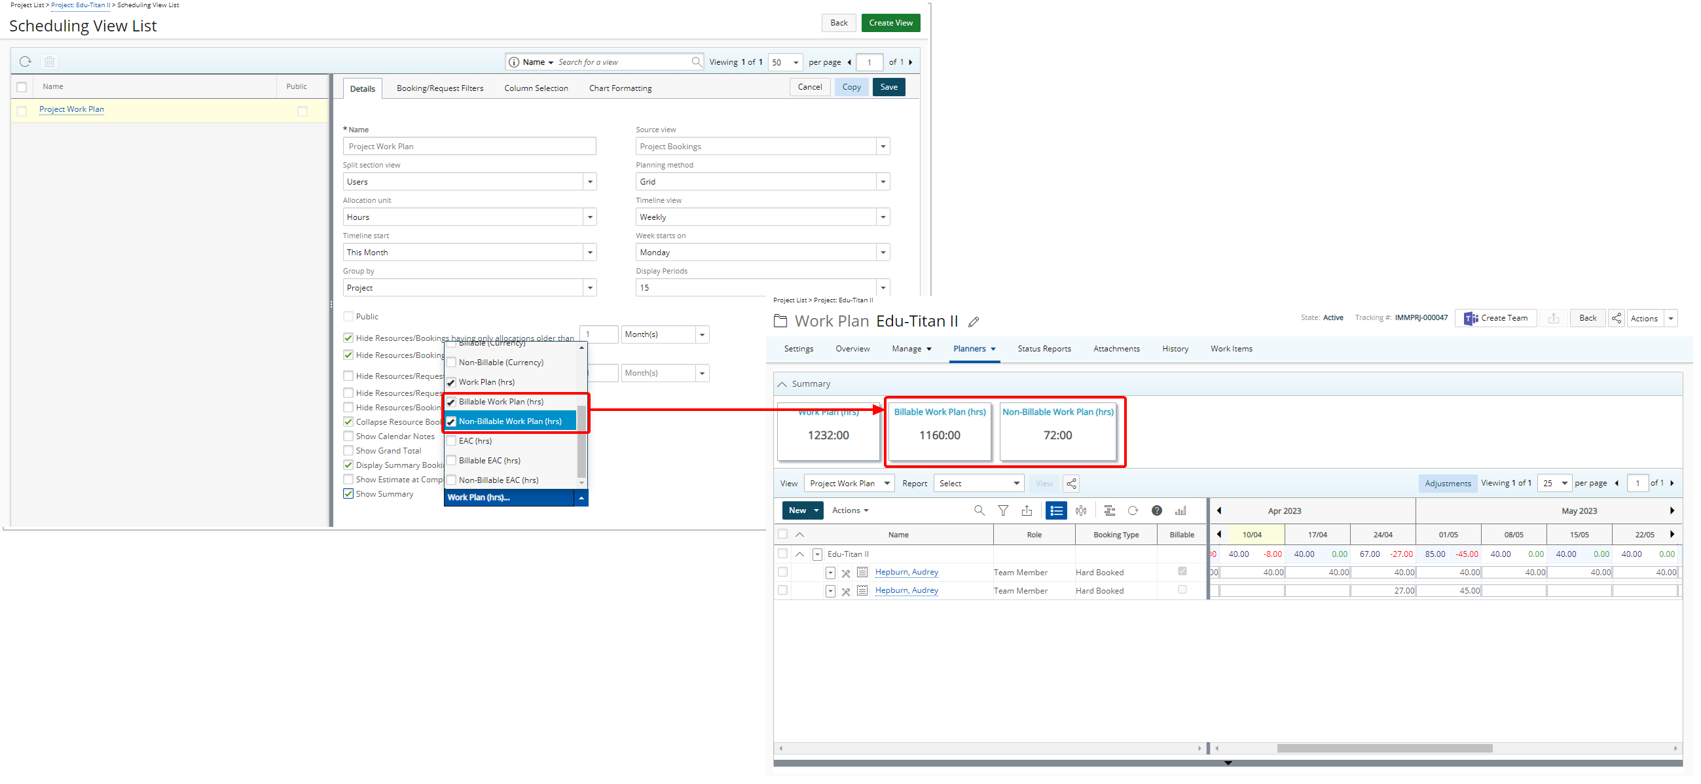The width and height of the screenshot is (1701, 784).
Task: Click the summary dropdown list vertical scrollbar
Action: pos(581,441)
